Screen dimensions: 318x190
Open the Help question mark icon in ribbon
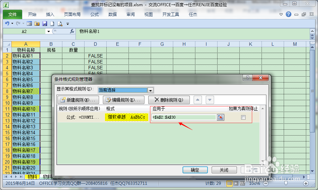click(x=289, y=14)
